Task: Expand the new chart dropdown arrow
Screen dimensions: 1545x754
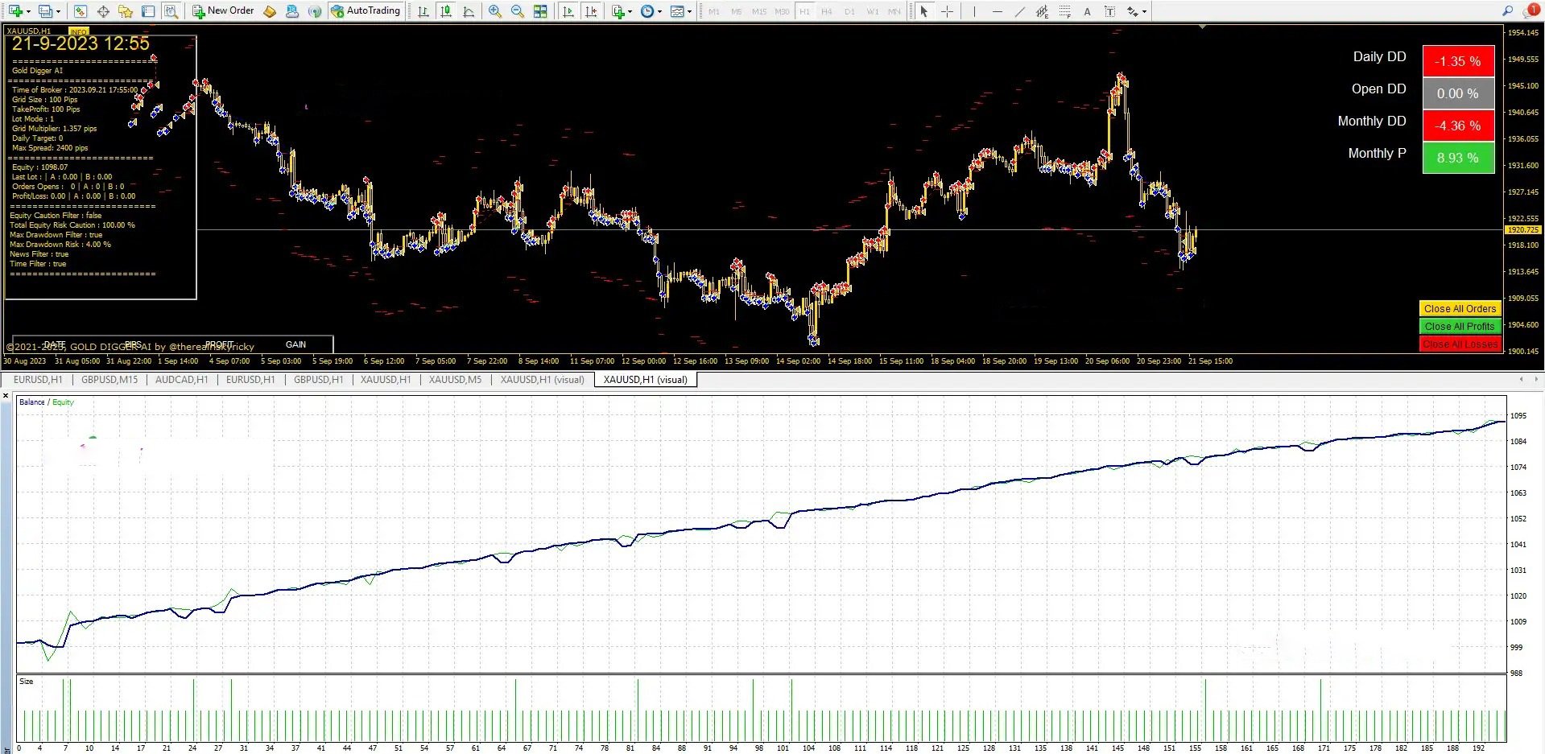Action: [28, 11]
